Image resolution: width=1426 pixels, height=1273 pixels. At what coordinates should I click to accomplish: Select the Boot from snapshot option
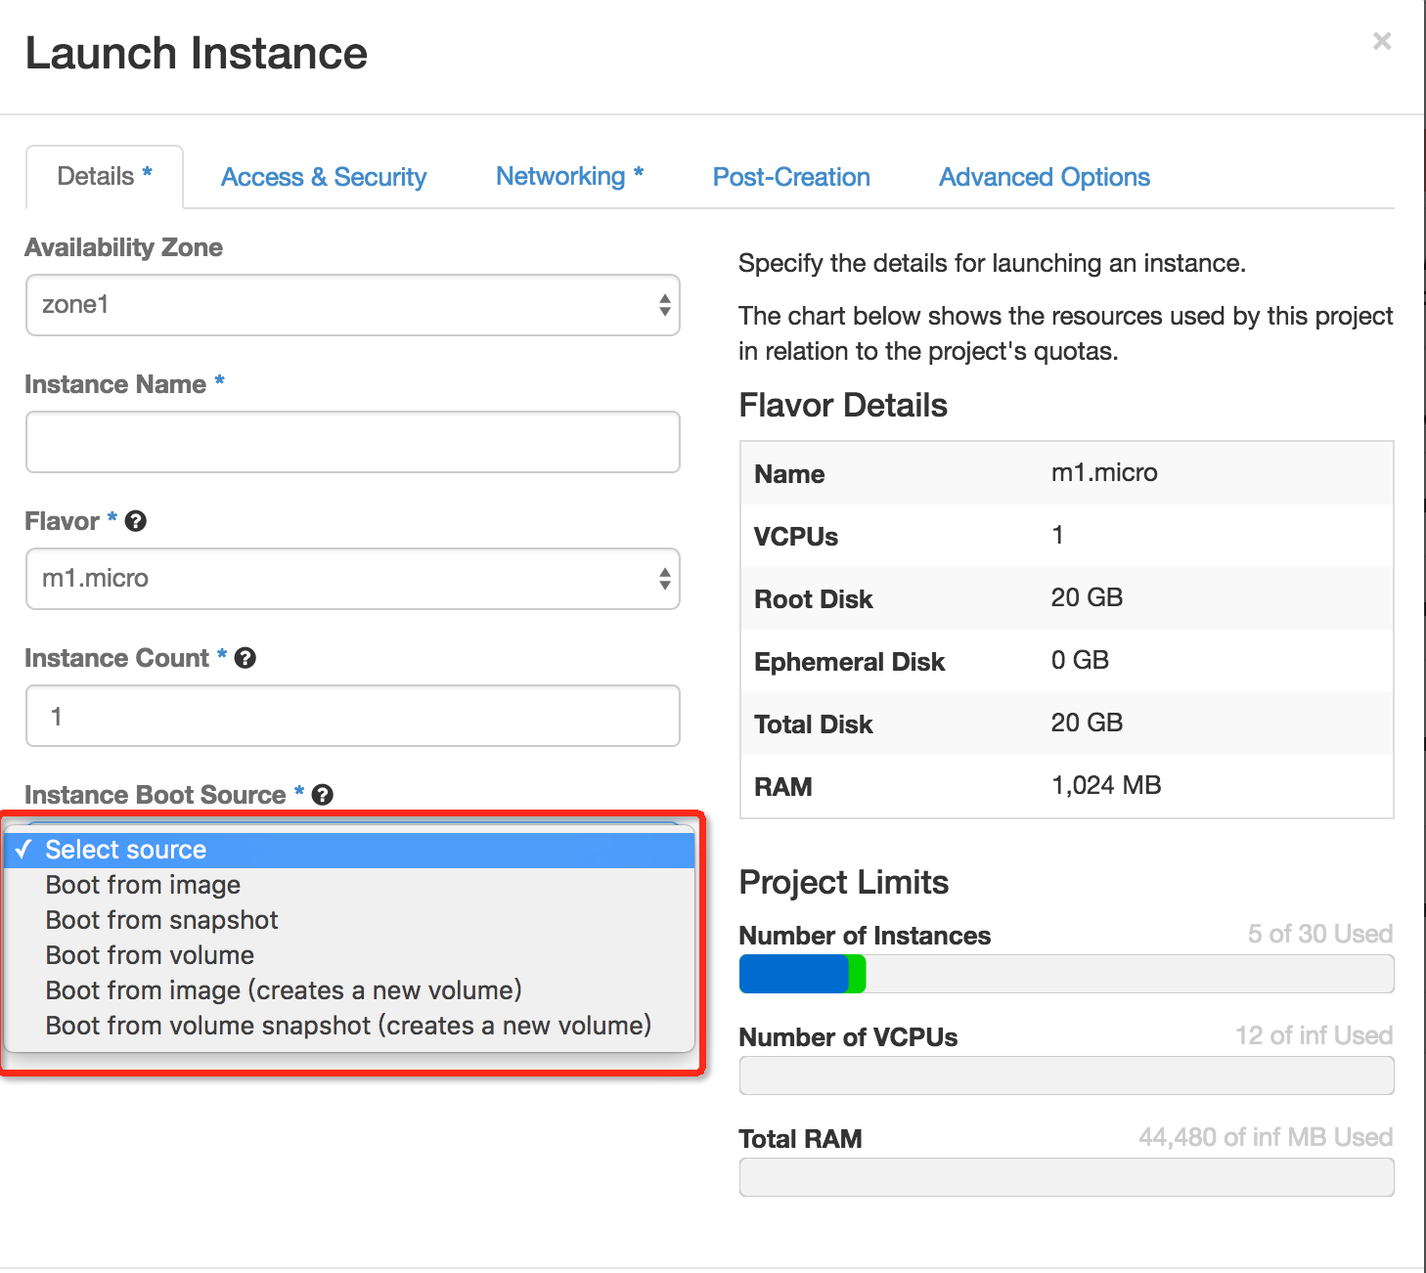point(160,920)
